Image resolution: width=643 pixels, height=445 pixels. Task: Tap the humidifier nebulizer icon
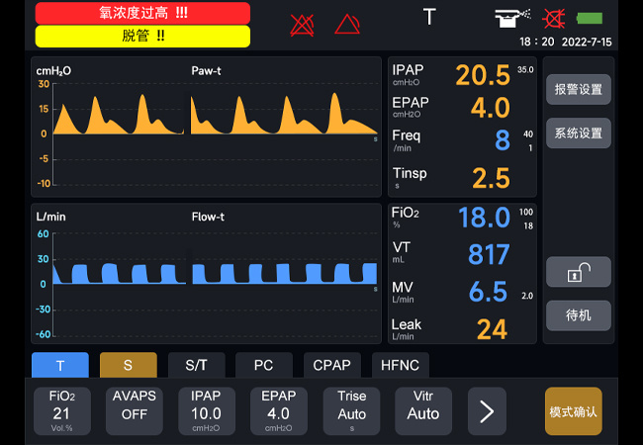click(514, 19)
